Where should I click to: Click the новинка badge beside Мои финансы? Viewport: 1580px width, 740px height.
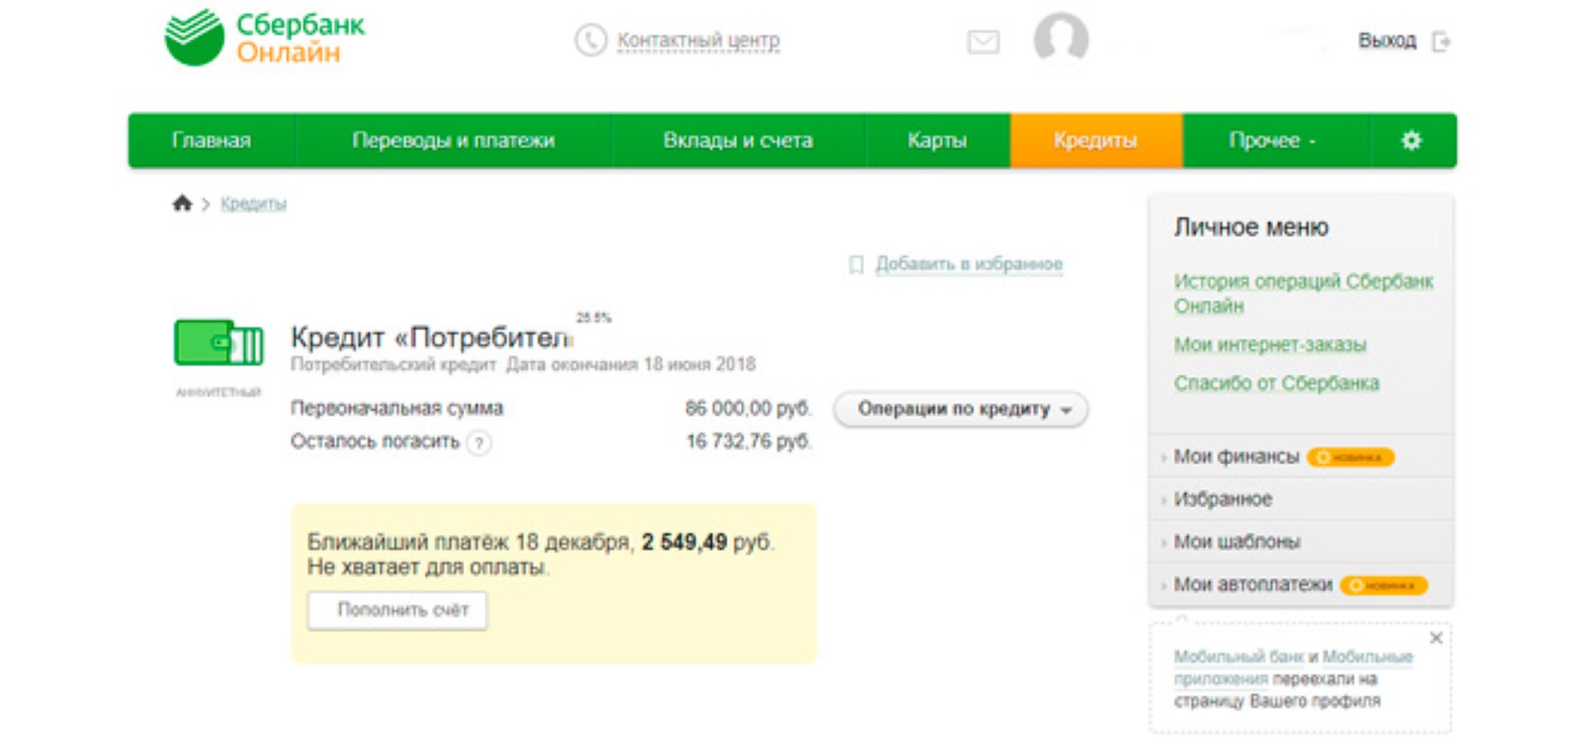point(1350,457)
